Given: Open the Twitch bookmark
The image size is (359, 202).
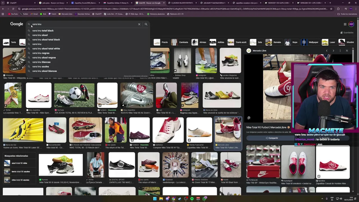Looking at the screenshot, I should 52,14.
